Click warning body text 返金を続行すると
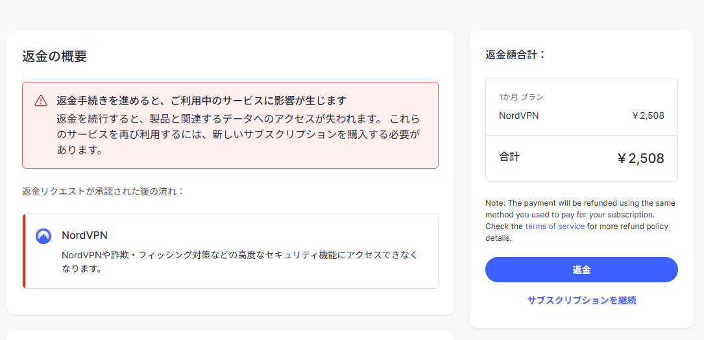 [x=238, y=134]
